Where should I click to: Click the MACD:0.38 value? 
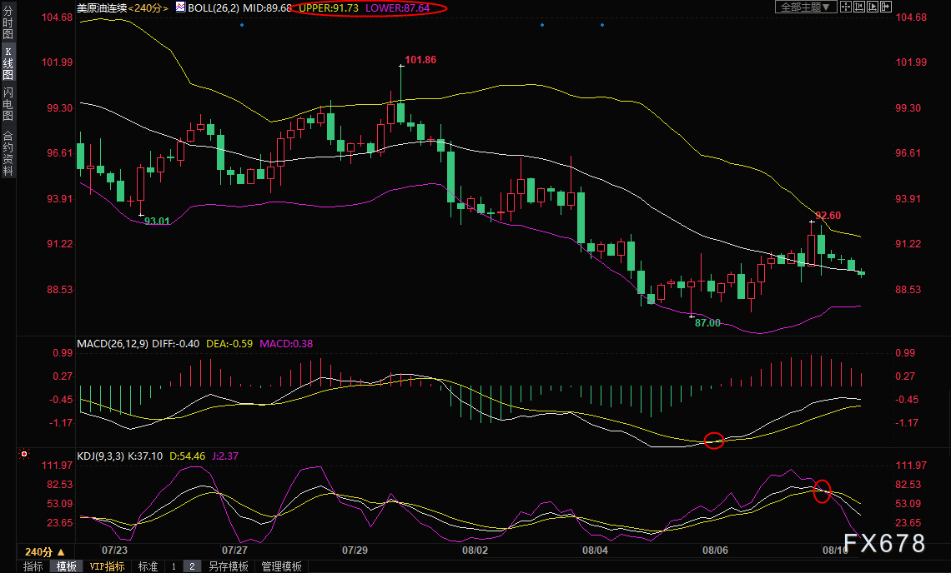(286, 343)
